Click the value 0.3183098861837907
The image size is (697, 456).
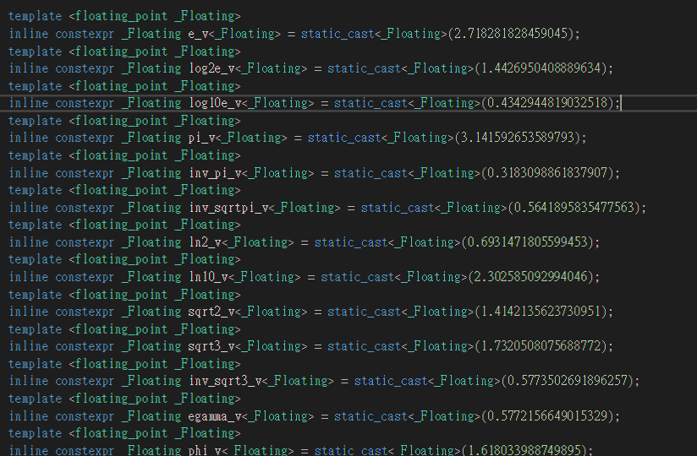[547, 172]
